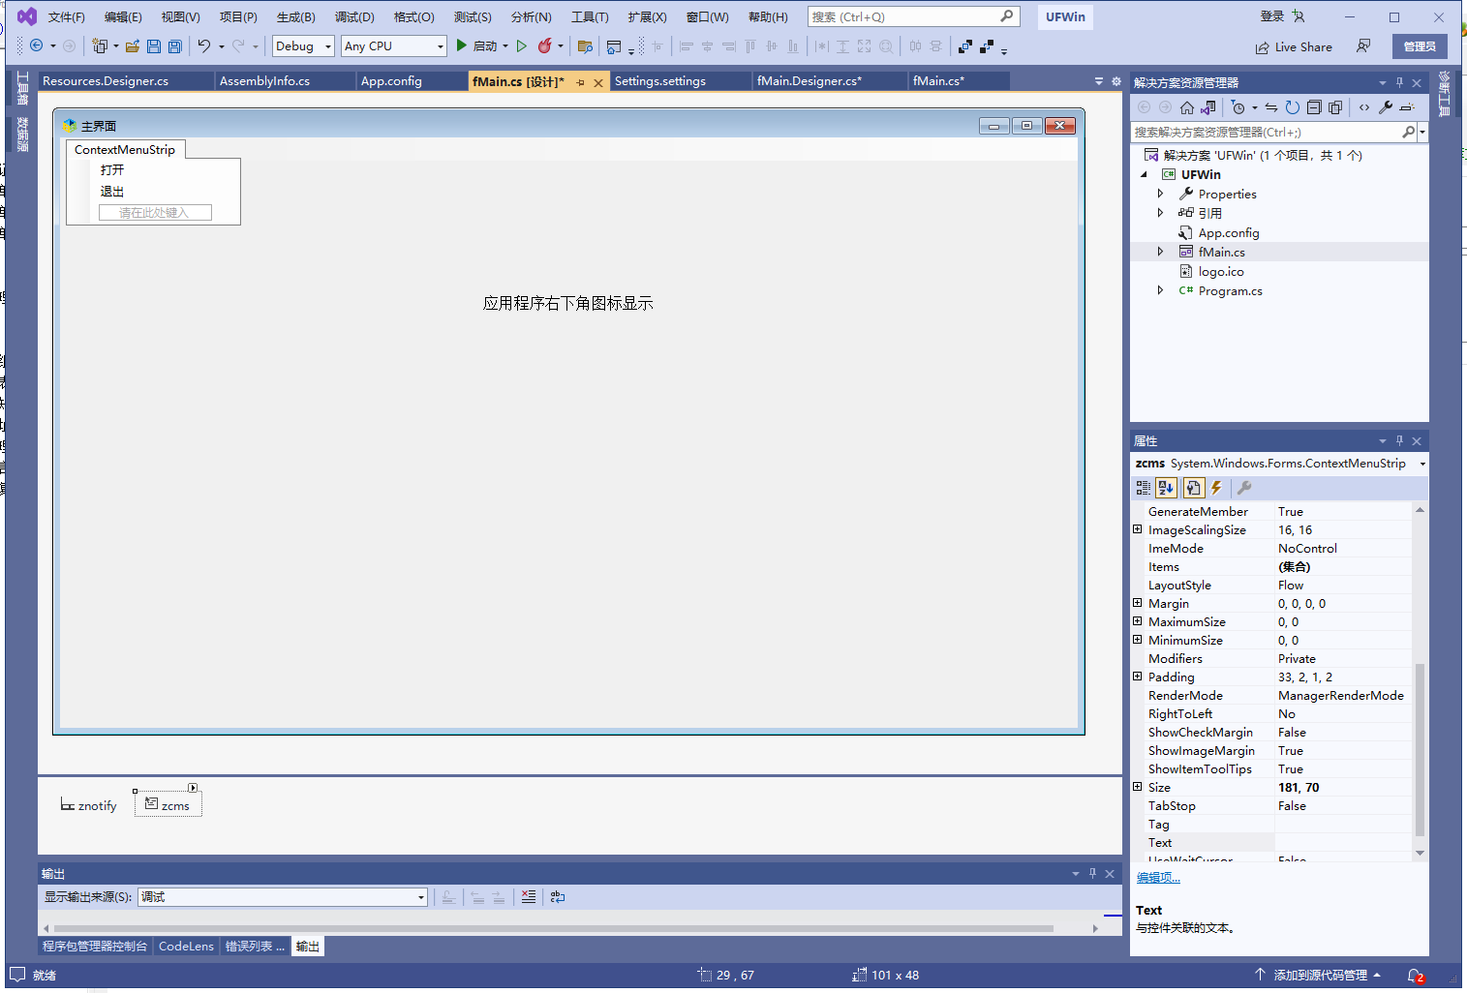The height and width of the screenshot is (993, 1467).
Task: Sync with Active Document icon
Action: (1271, 107)
